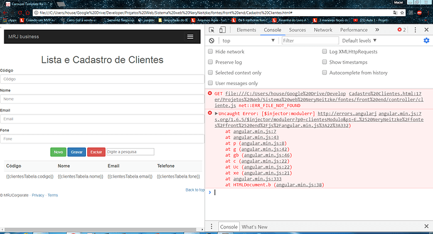Click the red adblock extension icon
Image resolution: width=433 pixels, height=234 pixels.
419,13
